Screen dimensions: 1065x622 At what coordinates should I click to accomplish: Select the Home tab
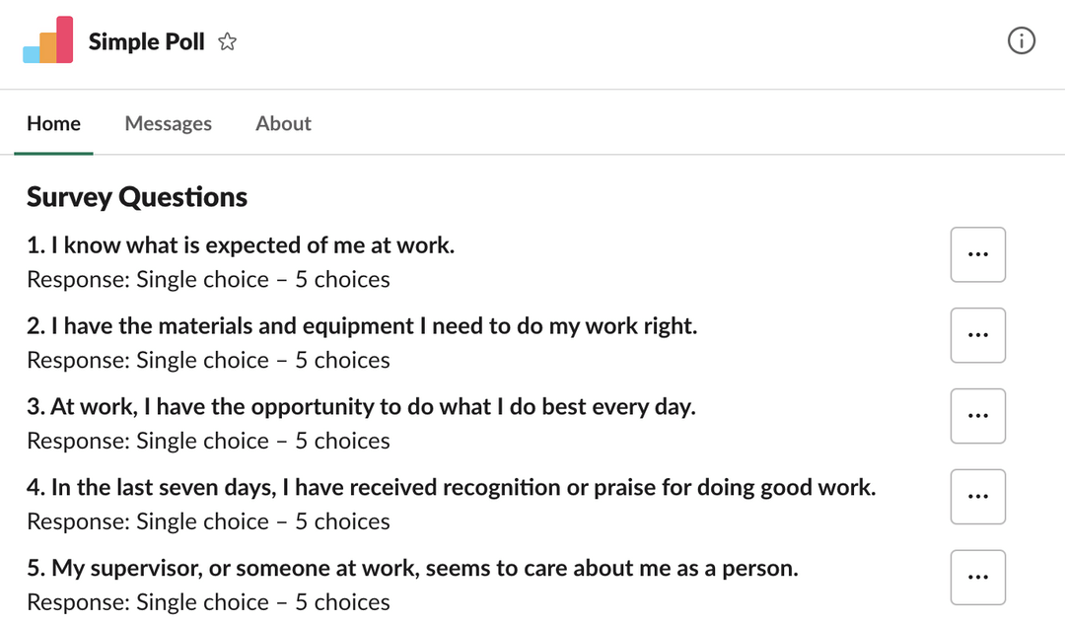click(53, 123)
